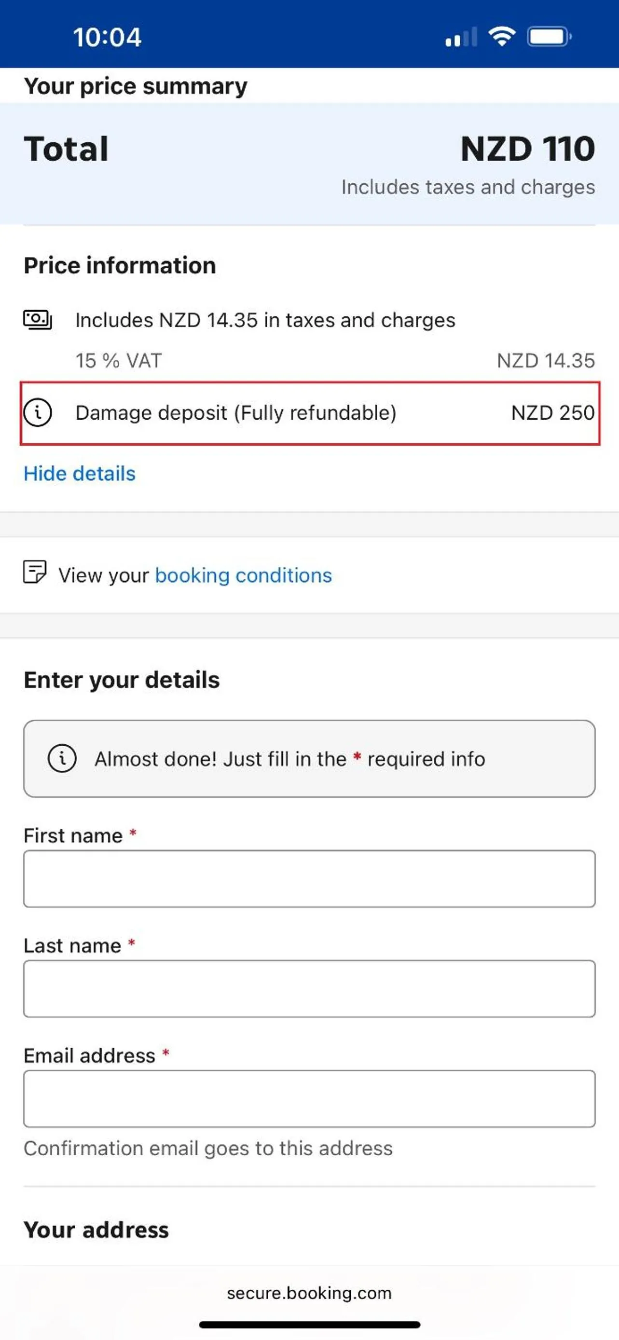Click the info icon in Almost done banner

pos(62,758)
